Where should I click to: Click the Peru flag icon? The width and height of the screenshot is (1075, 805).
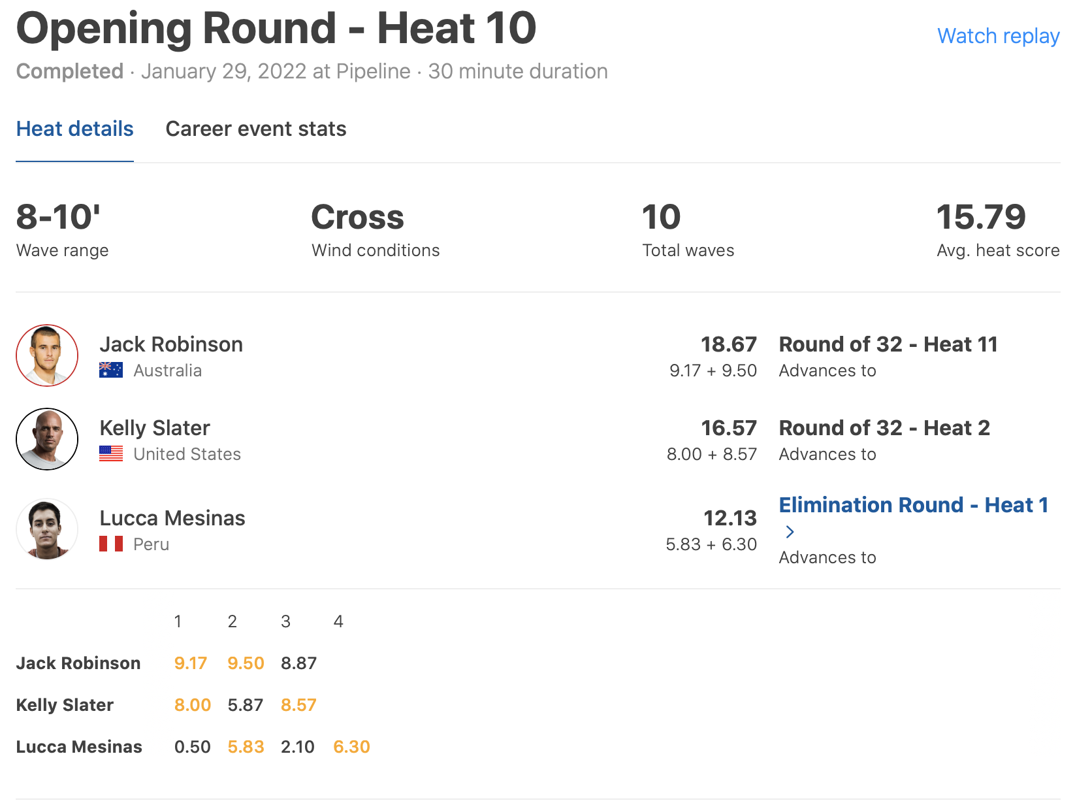click(111, 544)
